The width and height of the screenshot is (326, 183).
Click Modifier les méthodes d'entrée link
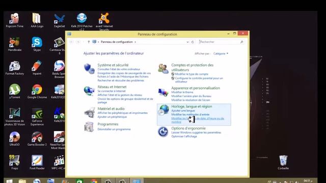(x=190, y=114)
